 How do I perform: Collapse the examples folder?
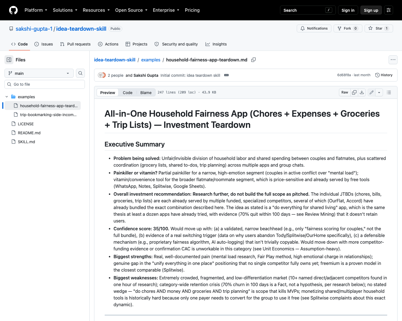[7, 97]
